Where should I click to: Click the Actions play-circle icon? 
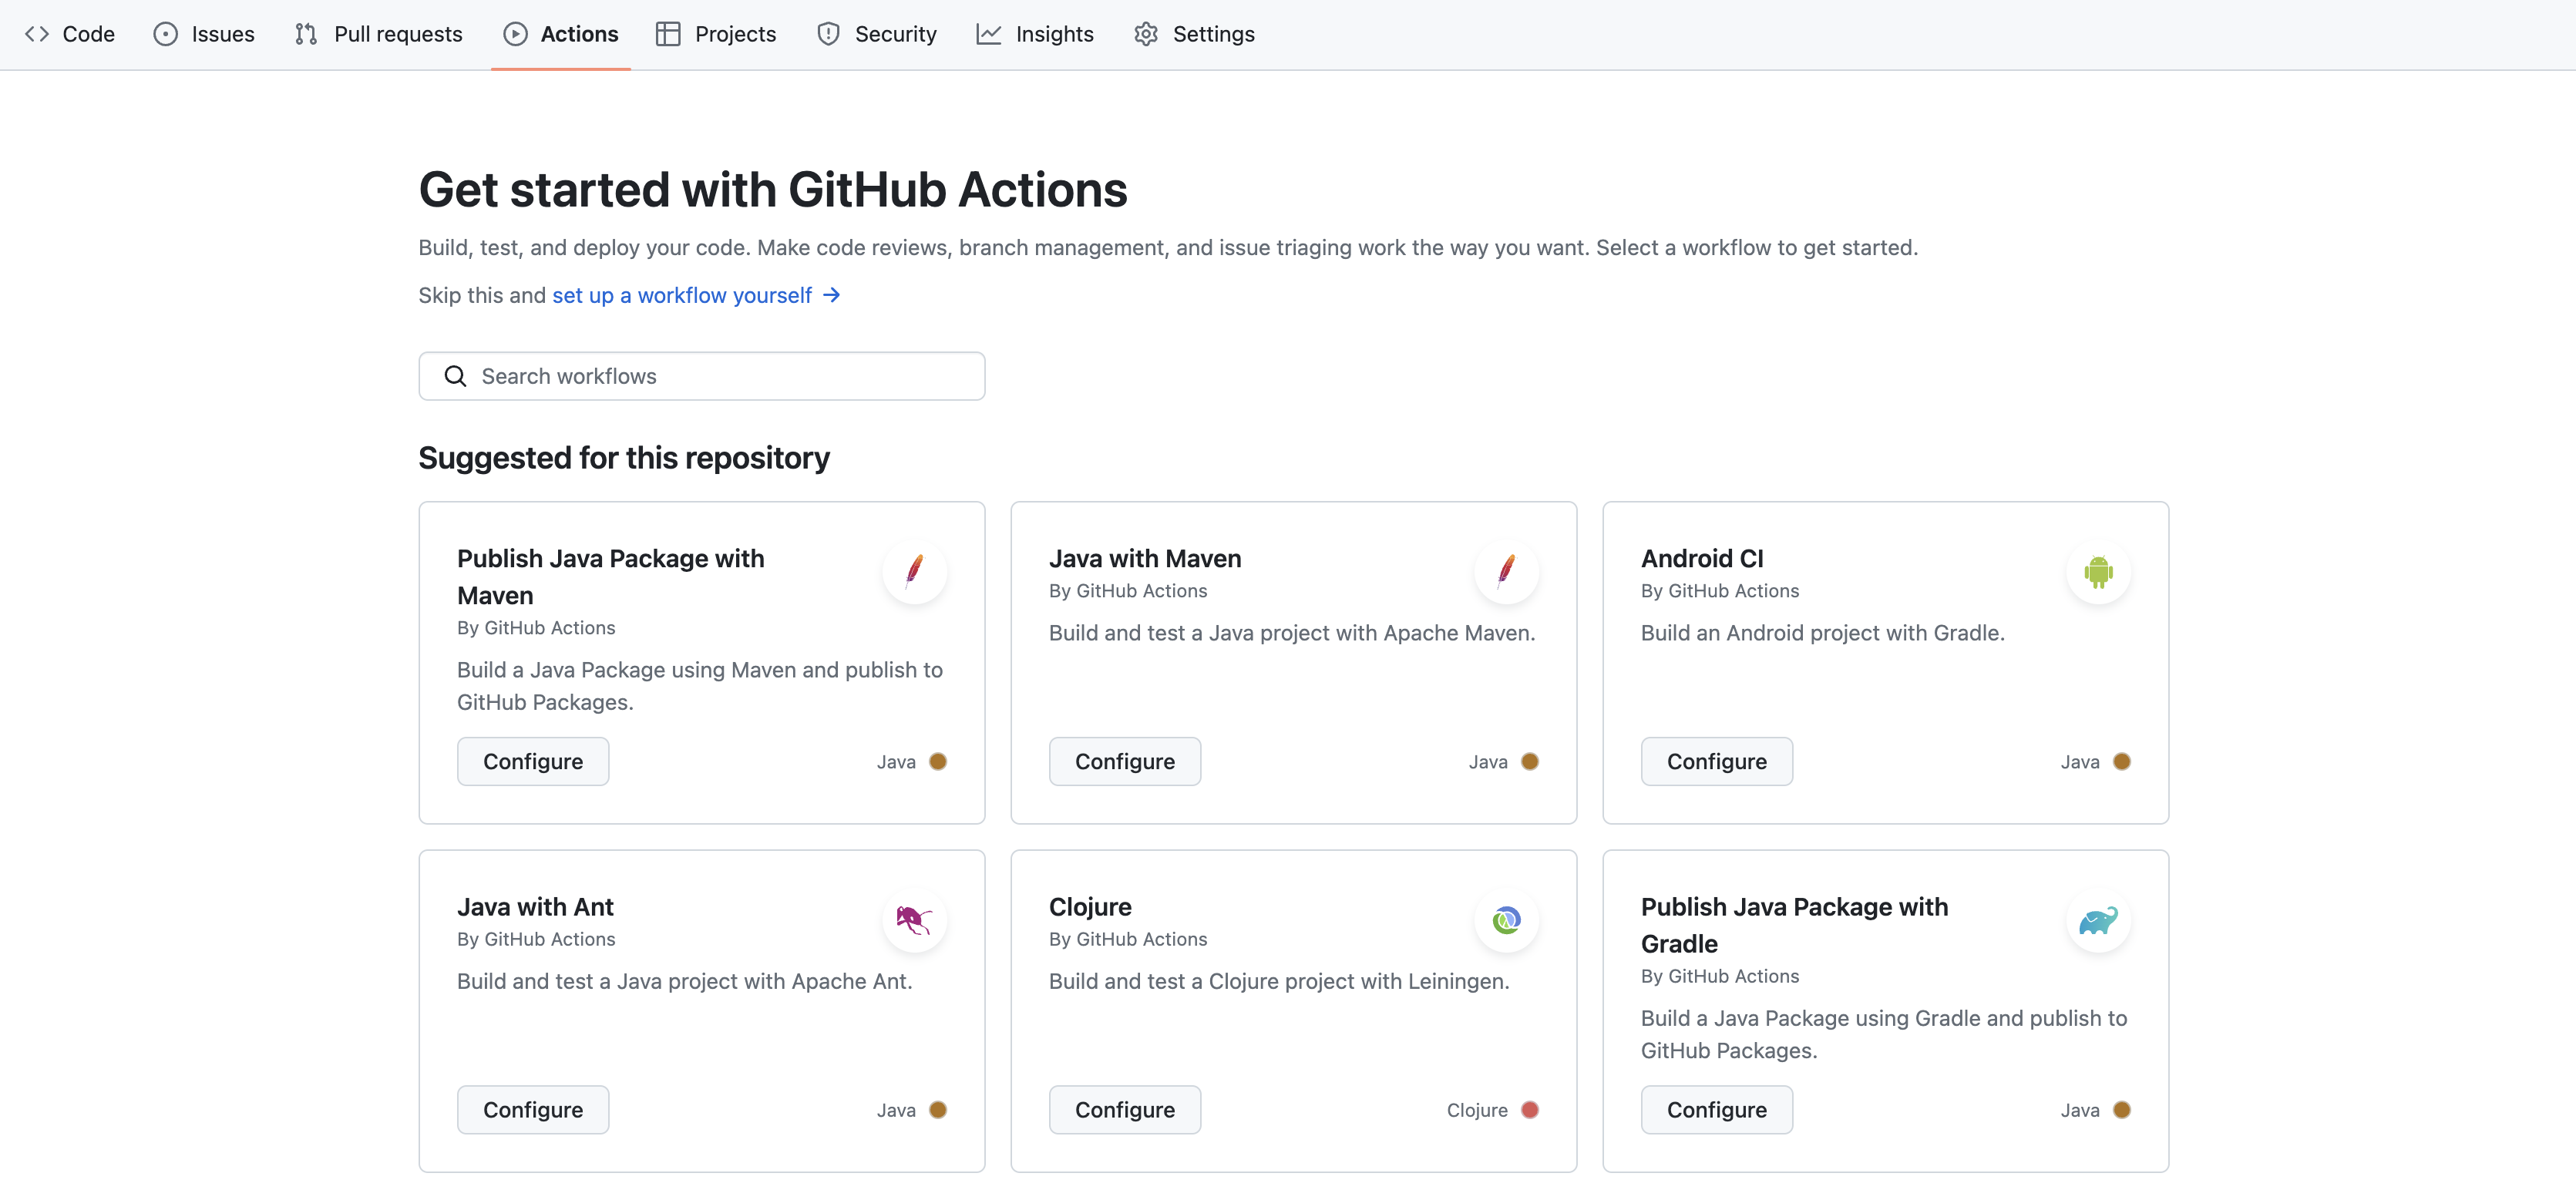(x=515, y=34)
